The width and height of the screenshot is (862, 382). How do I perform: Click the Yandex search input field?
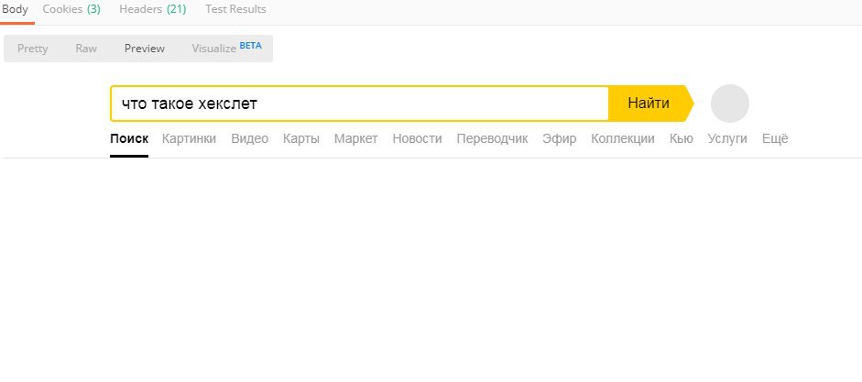click(x=359, y=104)
